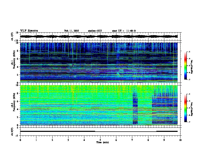Click the ch.3 voltage trace plot
This screenshot has height=157, width=203.
tap(100, 132)
